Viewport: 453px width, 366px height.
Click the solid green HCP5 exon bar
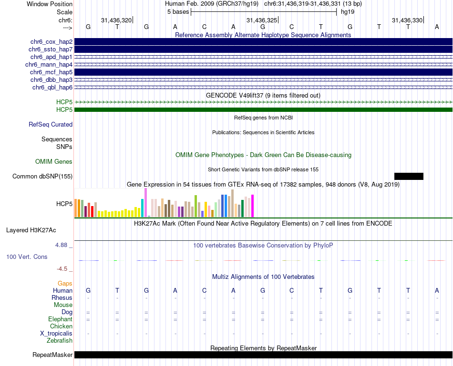click(x=264, y=109)
